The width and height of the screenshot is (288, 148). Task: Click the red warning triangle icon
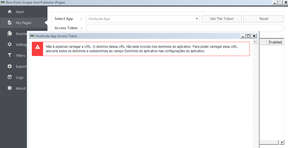[x=38, y=47]
